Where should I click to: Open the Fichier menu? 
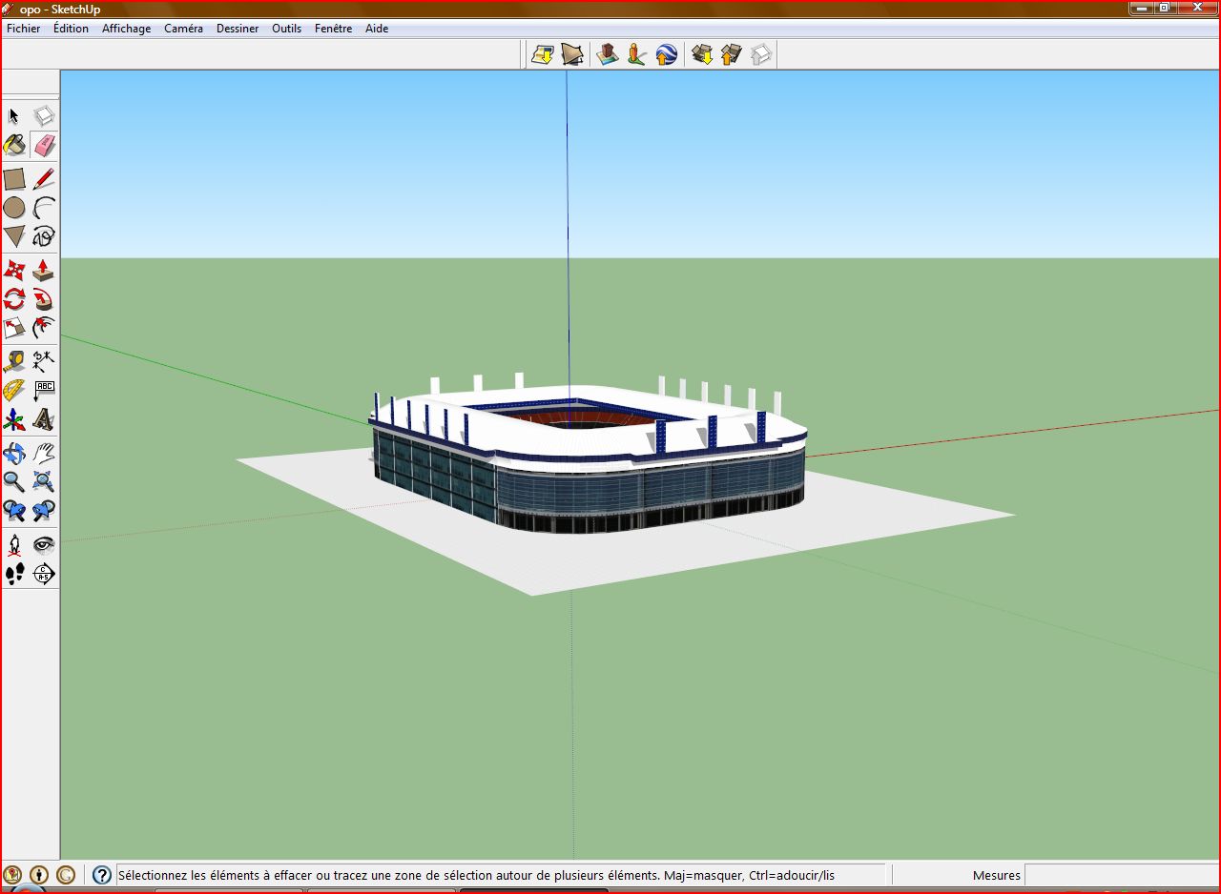coord(24,29)
